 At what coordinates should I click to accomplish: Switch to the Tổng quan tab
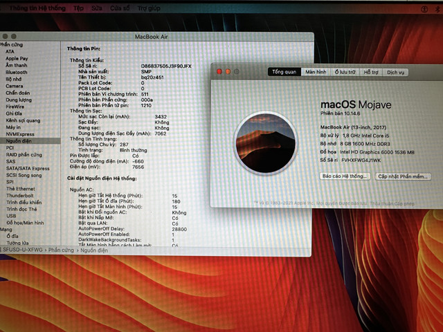(x=284, y=72)
